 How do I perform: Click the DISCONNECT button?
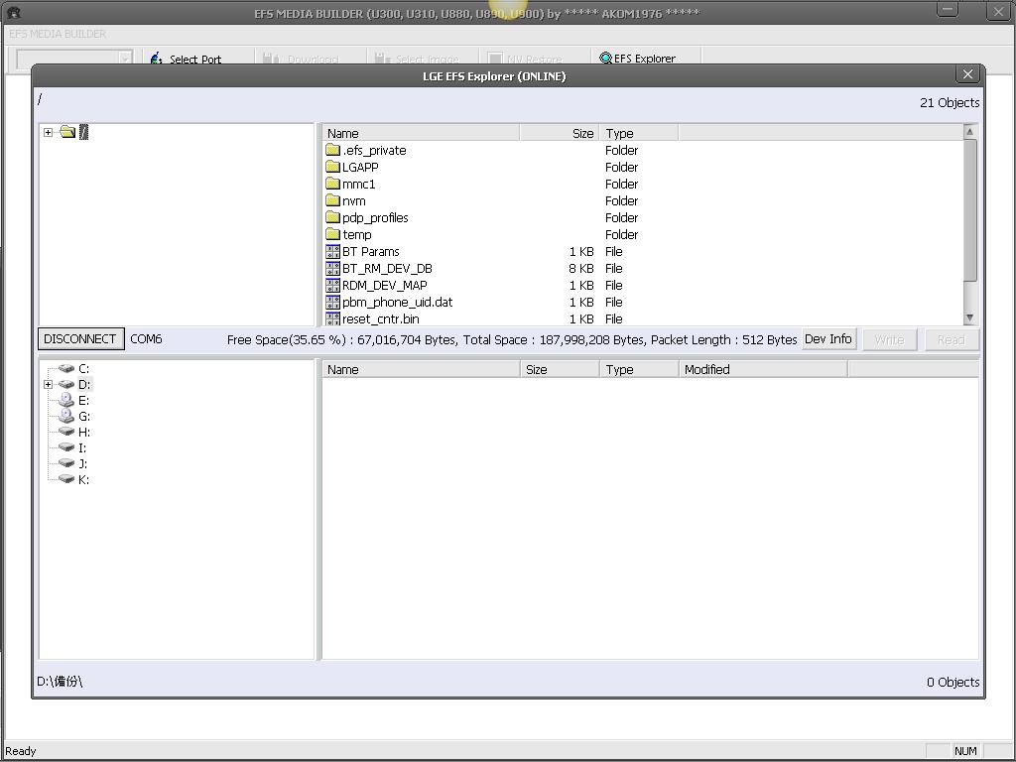click(80, 339)
